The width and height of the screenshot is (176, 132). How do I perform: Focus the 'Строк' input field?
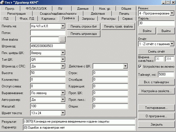110,73
